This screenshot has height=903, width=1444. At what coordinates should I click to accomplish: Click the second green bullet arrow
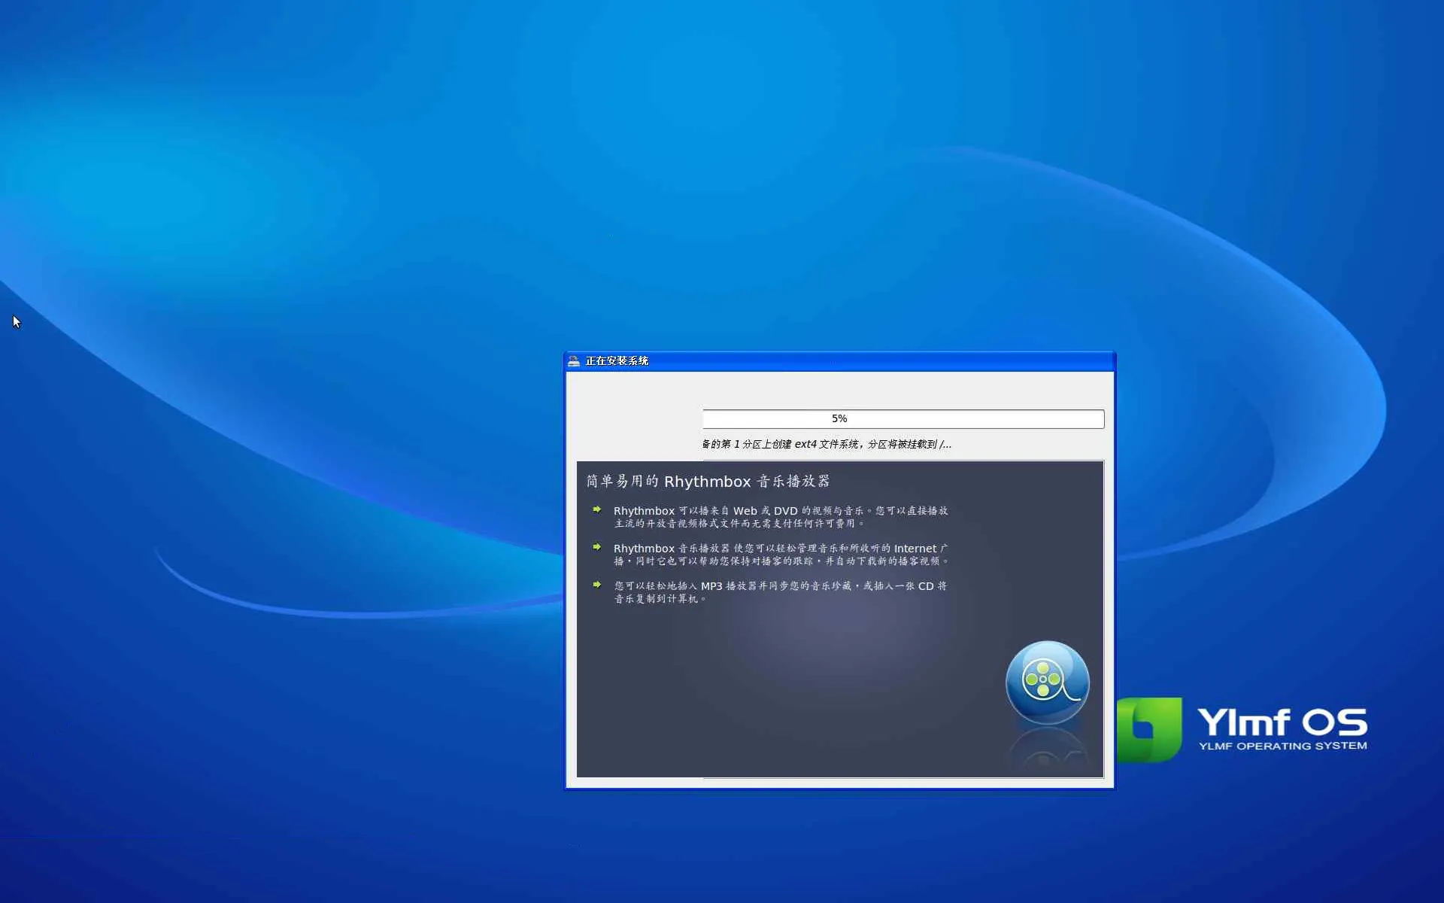point(596,548)
